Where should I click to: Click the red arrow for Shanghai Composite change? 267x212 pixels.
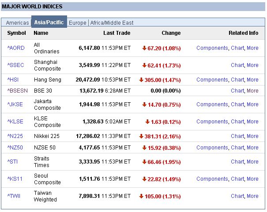click(144, 65)
